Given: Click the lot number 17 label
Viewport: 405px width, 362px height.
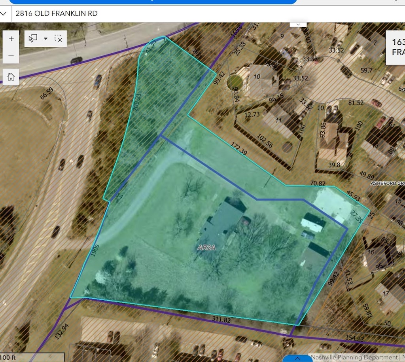Looking at the screenshot, I should click(386, 293).
